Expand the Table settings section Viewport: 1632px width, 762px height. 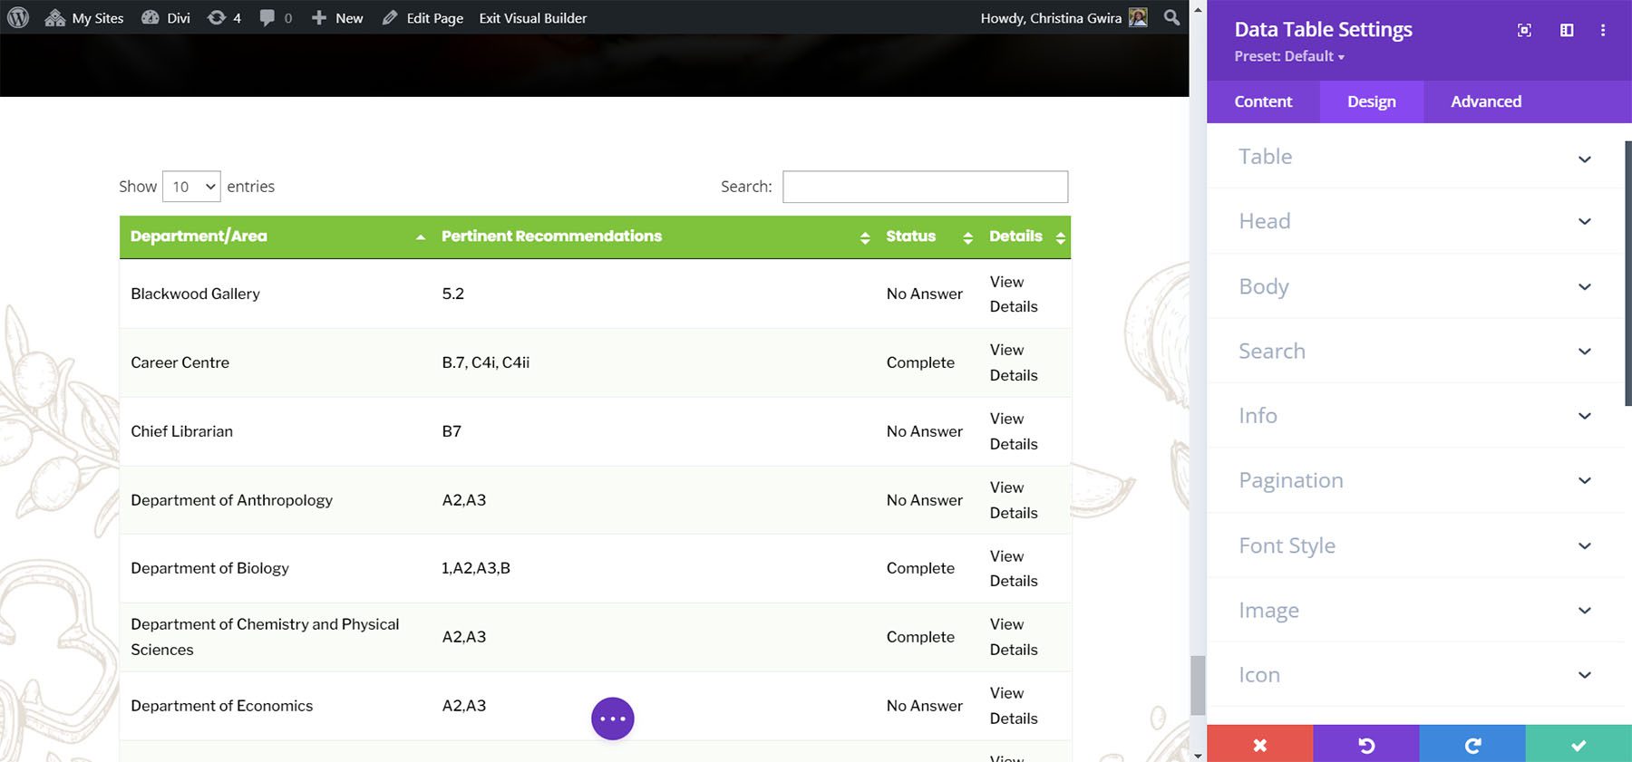click(1415, 157)
